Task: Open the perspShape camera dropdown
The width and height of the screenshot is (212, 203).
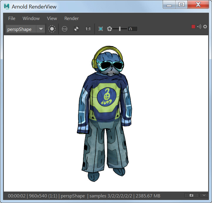Action: click(41, 29)
